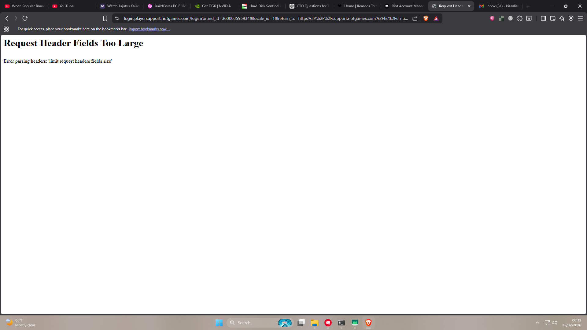Viewport: 587px width, 330px height.
Task: Open Brave Wallet icon
Action: [553, 18]
